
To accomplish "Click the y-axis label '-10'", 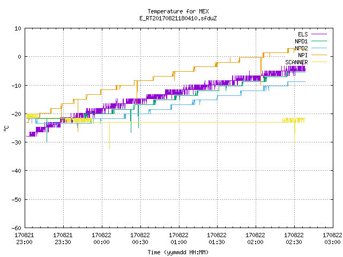I will [17, 86].
